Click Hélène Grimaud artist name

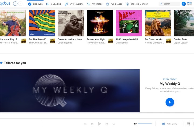154,43
